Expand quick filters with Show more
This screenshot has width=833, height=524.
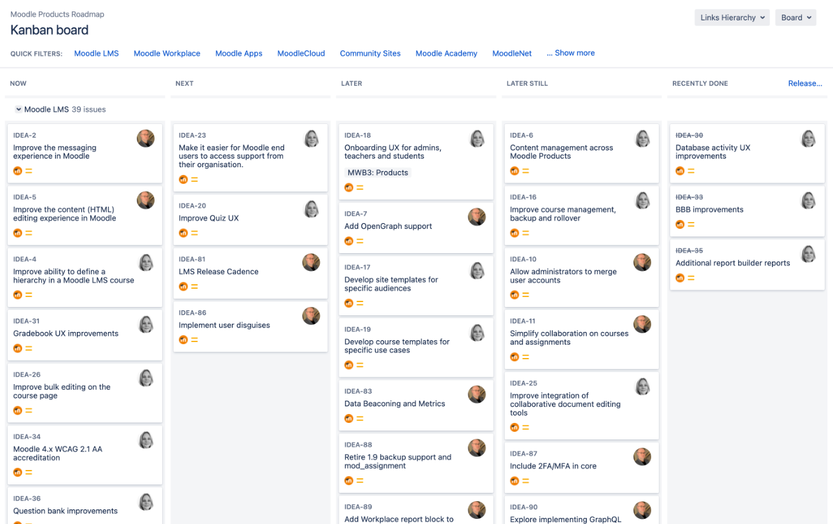pyautogui.click(x=571, y=53)
